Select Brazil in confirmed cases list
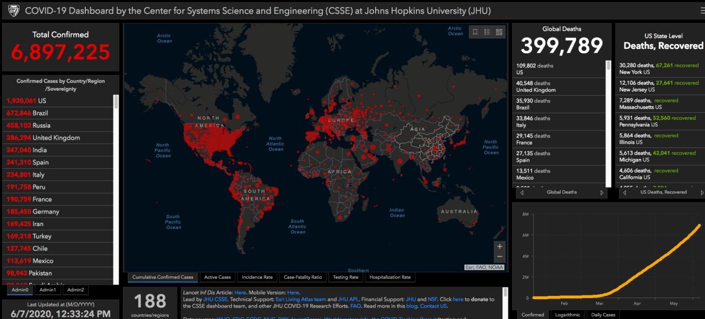Image resolution: width=705 pixels, height=319 pixels. [x=40, y=113]
